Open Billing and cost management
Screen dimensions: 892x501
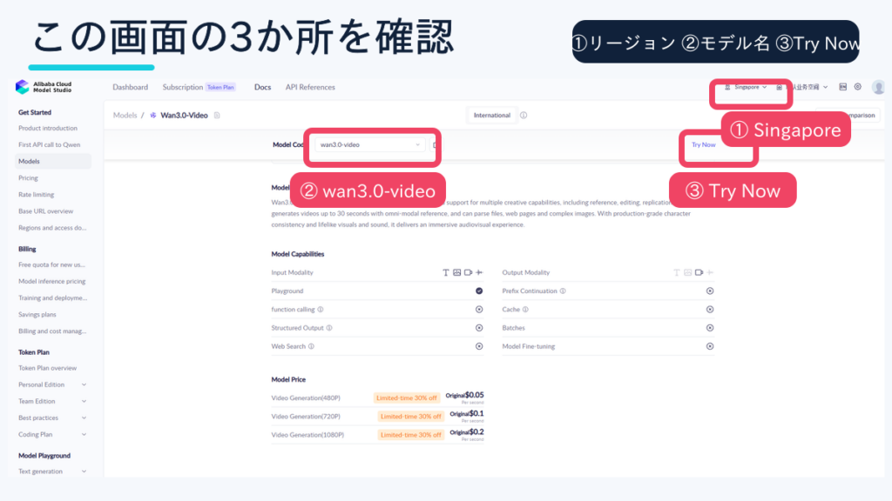tap(52, 331)
